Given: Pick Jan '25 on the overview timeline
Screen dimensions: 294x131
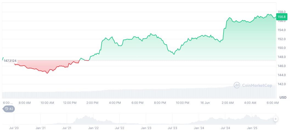Looking at the screenshot, I should (252, 128).
